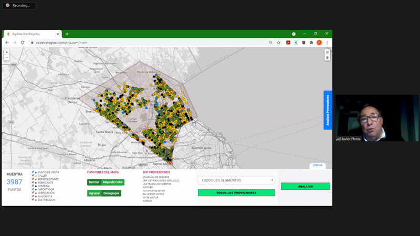This screenshot has width=420, height=236.
Task: Switch to the BigData SoloElegidos tab
Action: 31,34
